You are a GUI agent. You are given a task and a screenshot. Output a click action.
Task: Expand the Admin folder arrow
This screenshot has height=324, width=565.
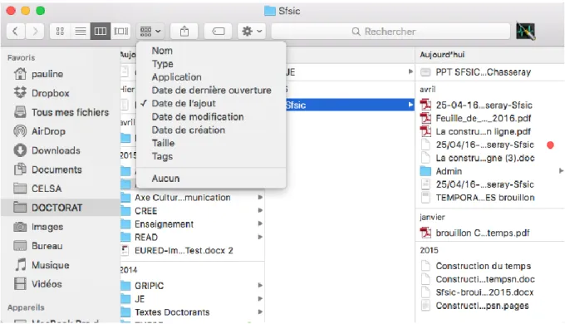[x=561, y=171]
